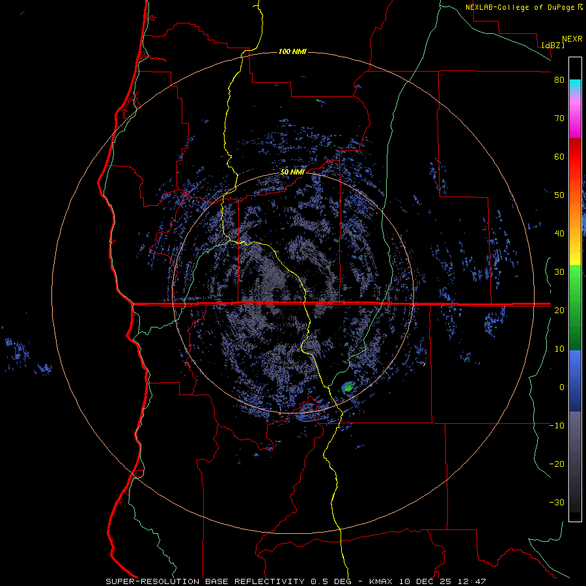Click the orange segment of dBZ colorbar
This screenshot has width=586, height=586.
tap(575, 213)
